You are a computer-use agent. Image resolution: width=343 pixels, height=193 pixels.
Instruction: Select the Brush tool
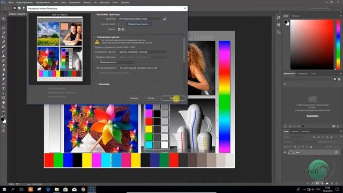3,51
